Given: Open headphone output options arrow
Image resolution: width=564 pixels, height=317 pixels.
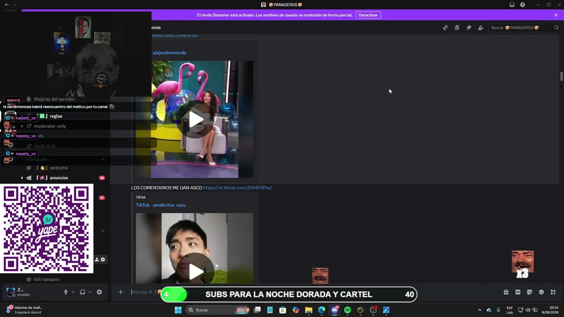Looking at the screenshot, I should coord(90,292).
